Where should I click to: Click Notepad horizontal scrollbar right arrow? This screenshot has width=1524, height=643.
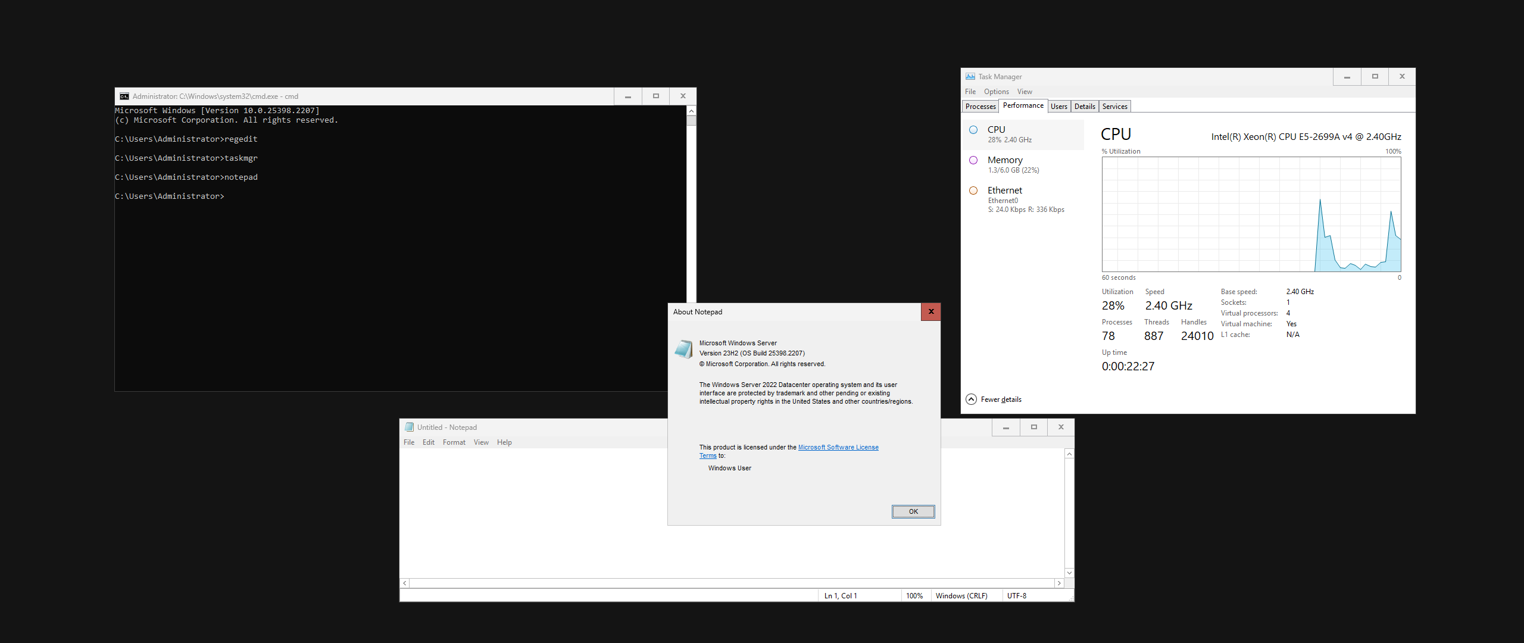1059,583
